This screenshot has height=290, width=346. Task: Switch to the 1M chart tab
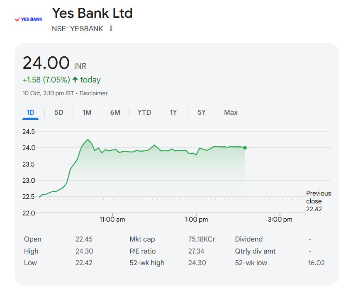pyautogui.click(x=87, y=112)
